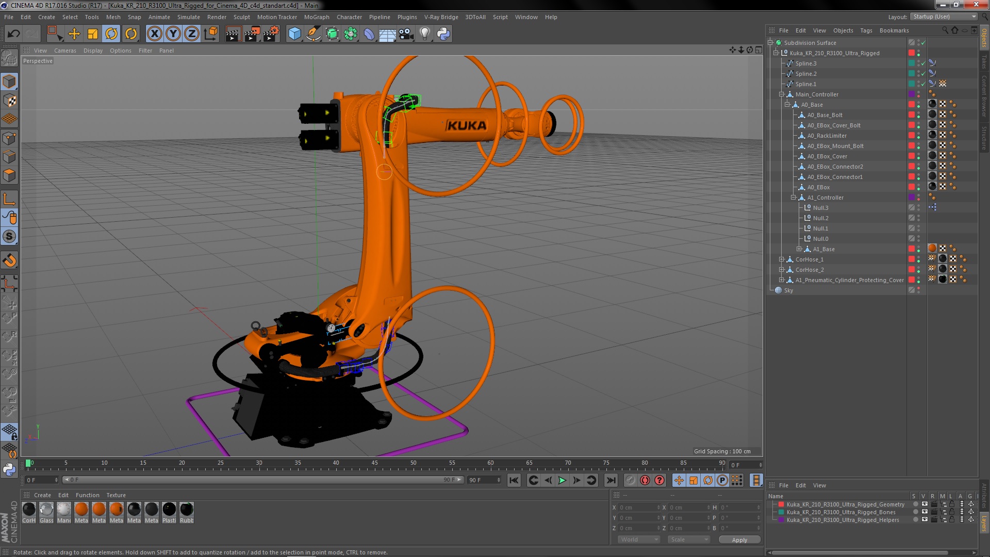
Task: Go to start of animation
Action: point(514,480)
